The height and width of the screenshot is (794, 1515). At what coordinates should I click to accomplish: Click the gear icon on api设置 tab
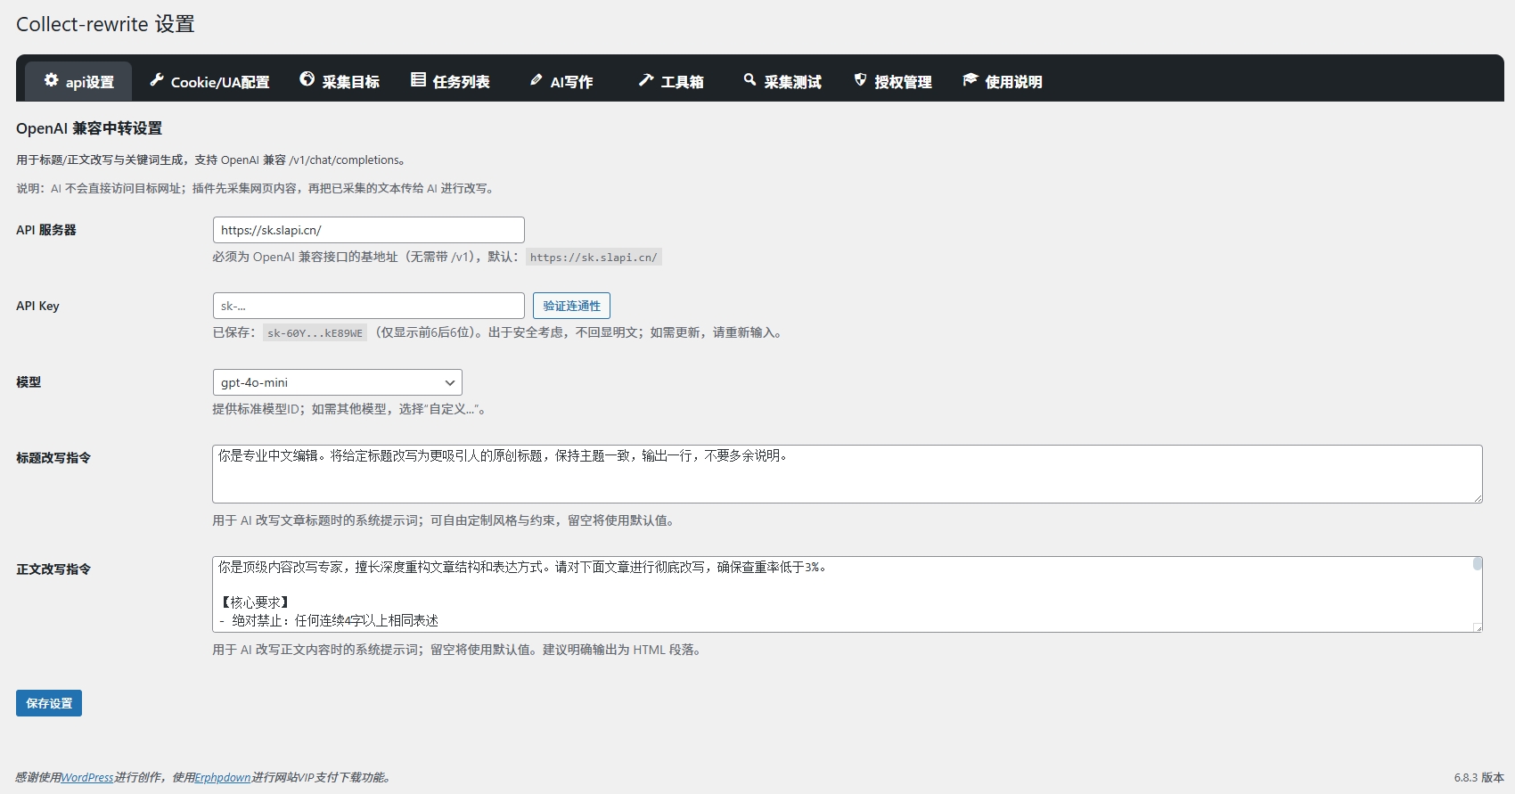point(52,80)
